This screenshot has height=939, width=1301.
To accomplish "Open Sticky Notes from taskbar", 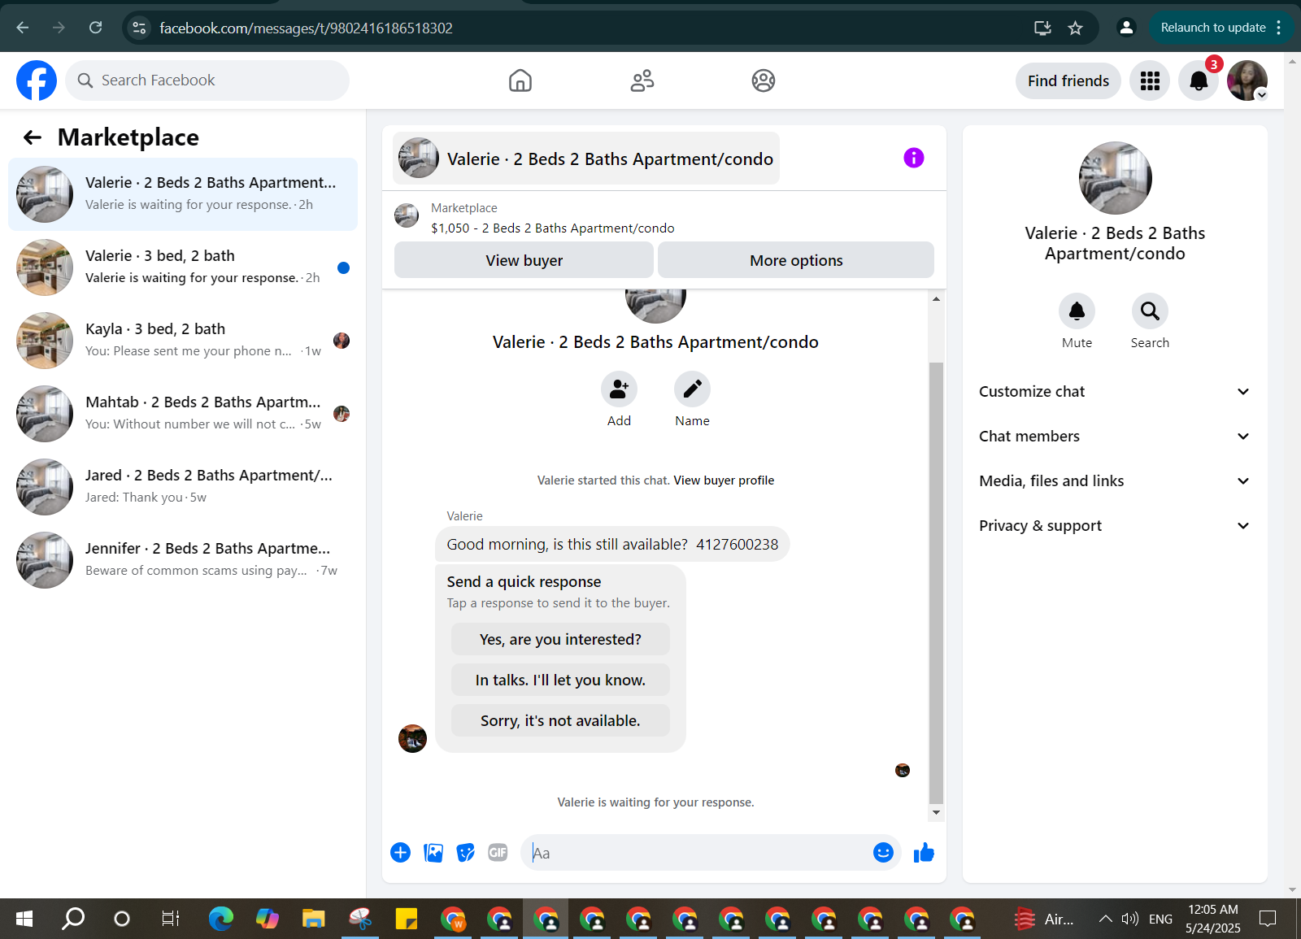I will click(406, 919).
